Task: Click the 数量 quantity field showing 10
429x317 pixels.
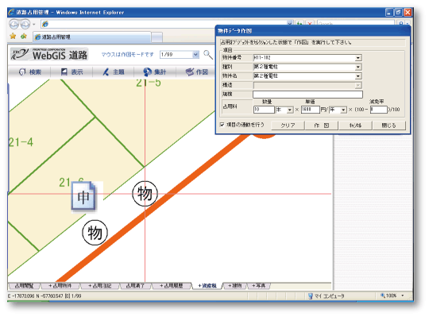Action: [x=264, y=110]
